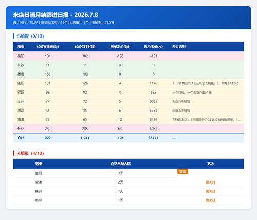Click the note 三个样机、一个系统问题卡单

192,93
